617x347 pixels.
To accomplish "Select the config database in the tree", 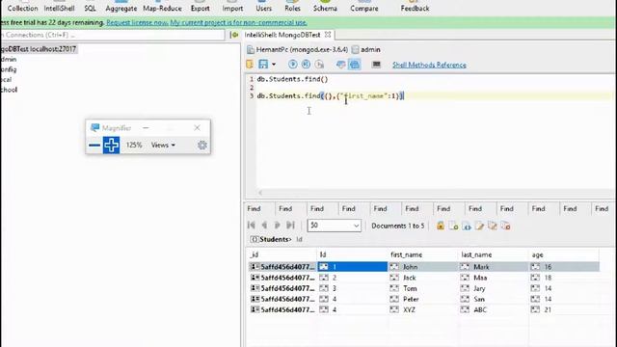I will click(x=9, y=69).
